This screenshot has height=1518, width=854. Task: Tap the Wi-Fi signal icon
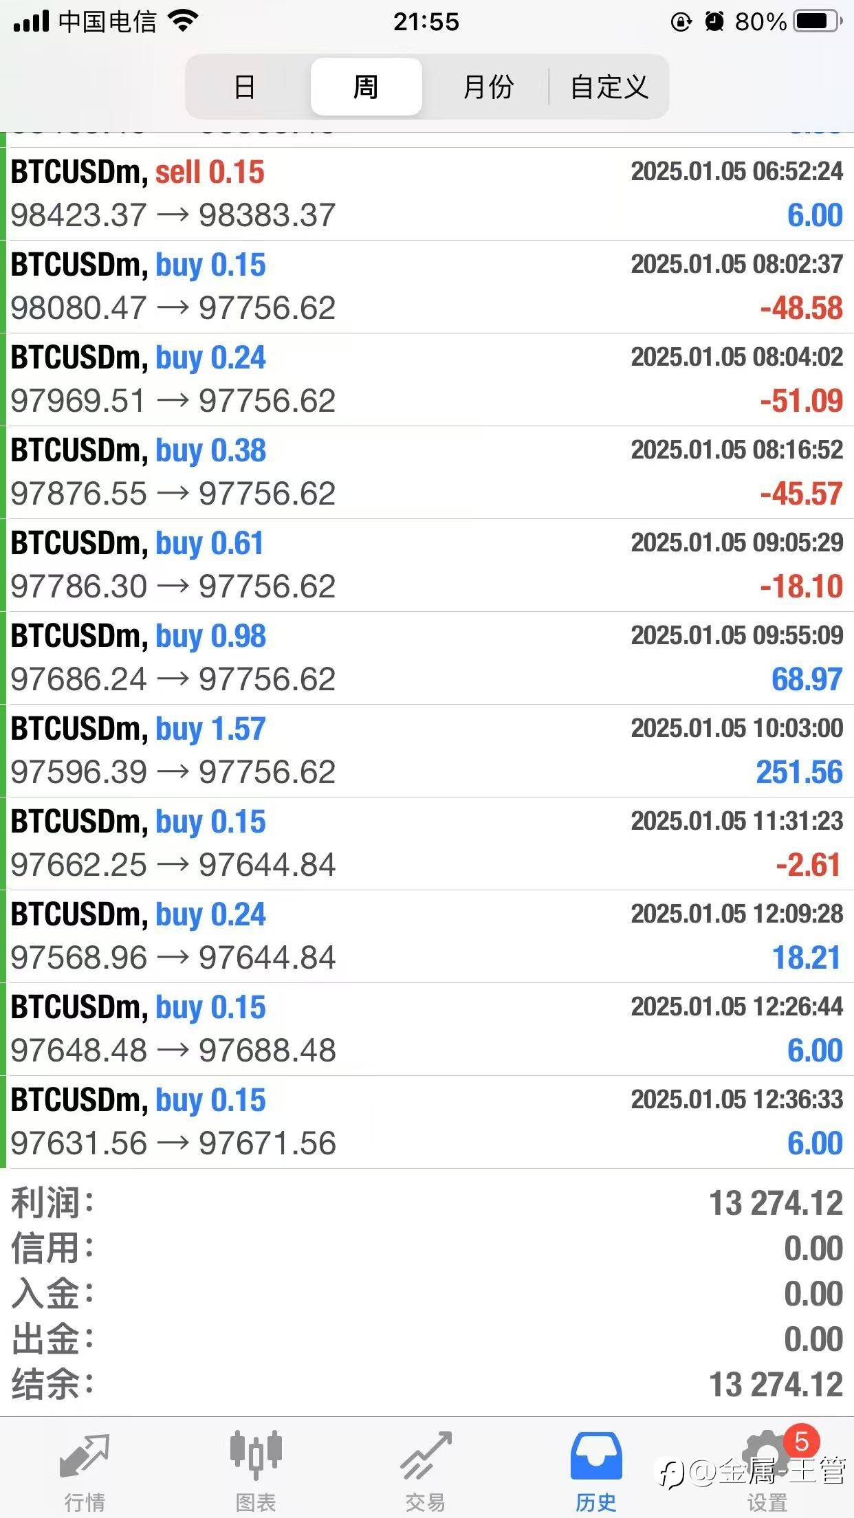pos(183,21)
